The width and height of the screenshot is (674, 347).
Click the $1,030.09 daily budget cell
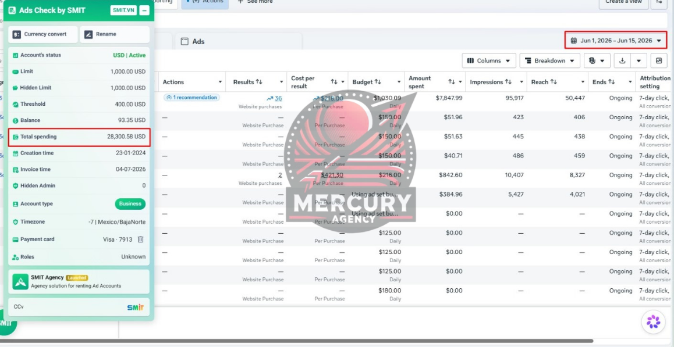[387, 98]
